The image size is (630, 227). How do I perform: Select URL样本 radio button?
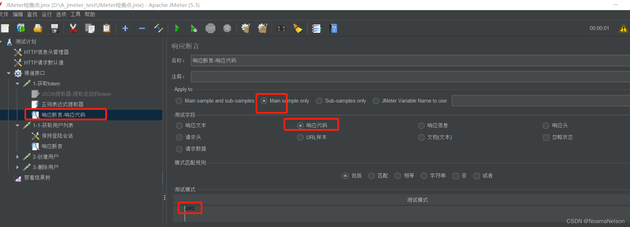pyautogui.click(x=300, y=137)
